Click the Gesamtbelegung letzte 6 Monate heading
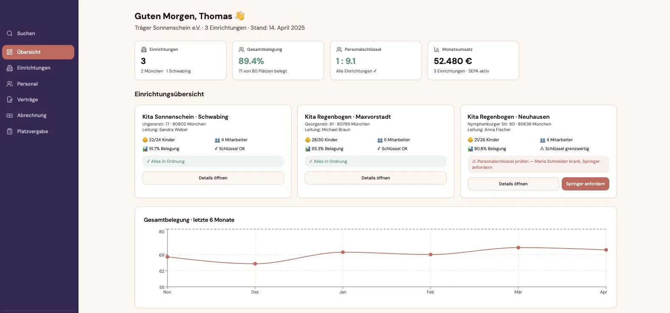This screenshot has height=313, width=670. coord(189,220)
